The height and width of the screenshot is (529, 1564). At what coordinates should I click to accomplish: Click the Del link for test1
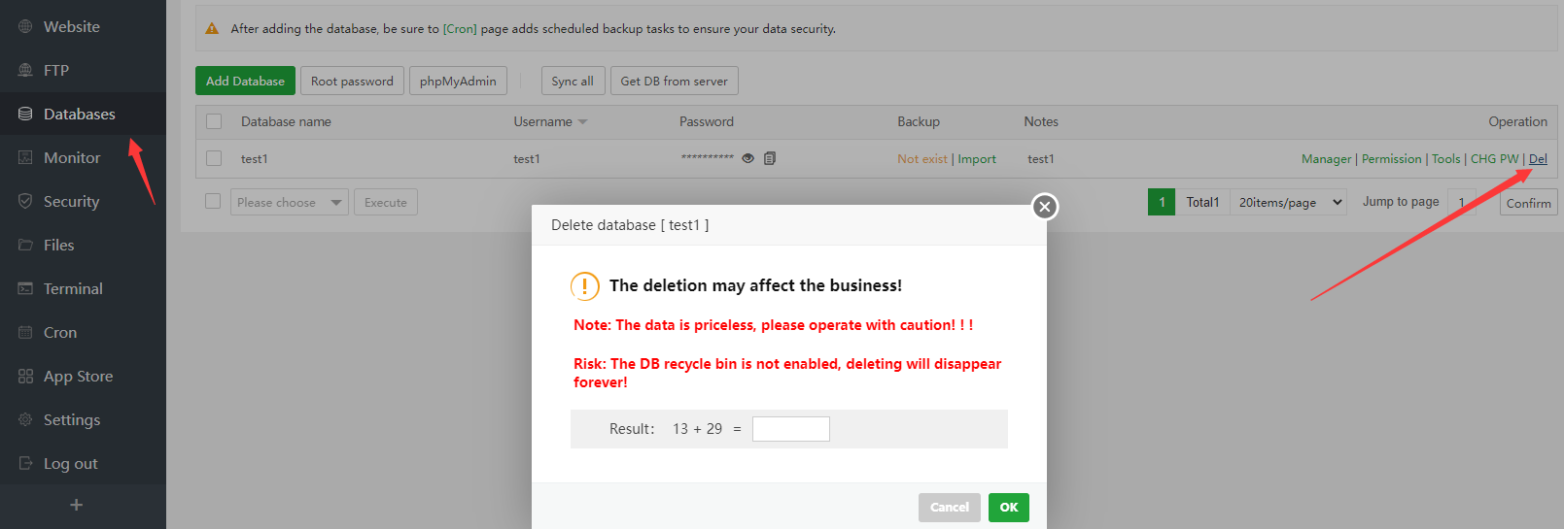click(1538, 159)
